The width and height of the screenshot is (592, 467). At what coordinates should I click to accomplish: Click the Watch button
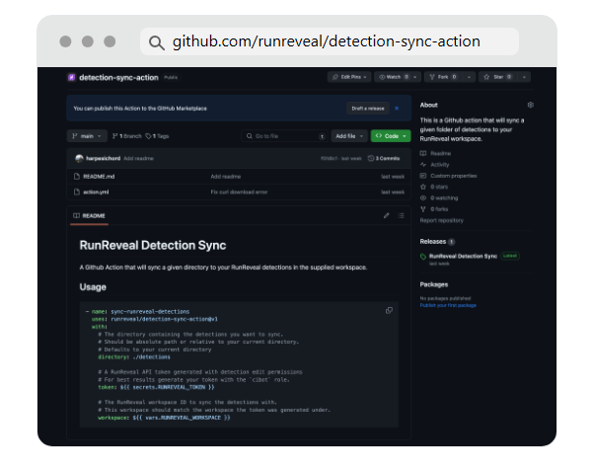coord(393,77)
